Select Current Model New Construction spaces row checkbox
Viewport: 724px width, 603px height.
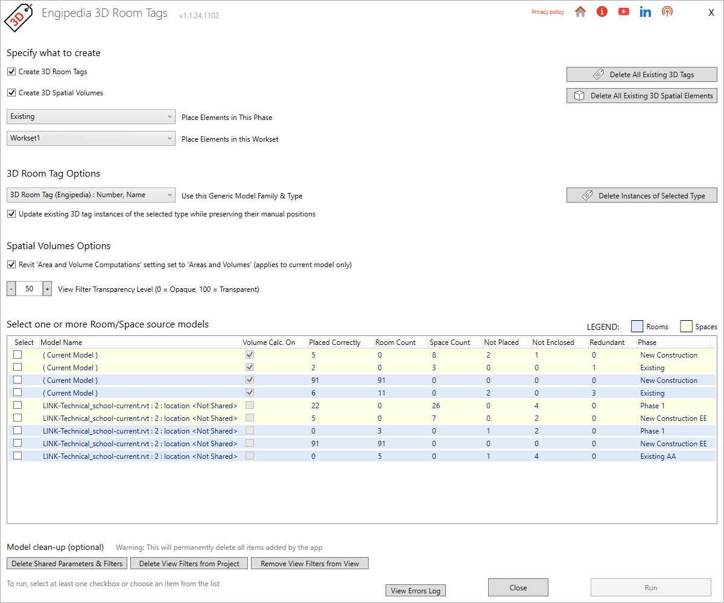pos(17,355)
